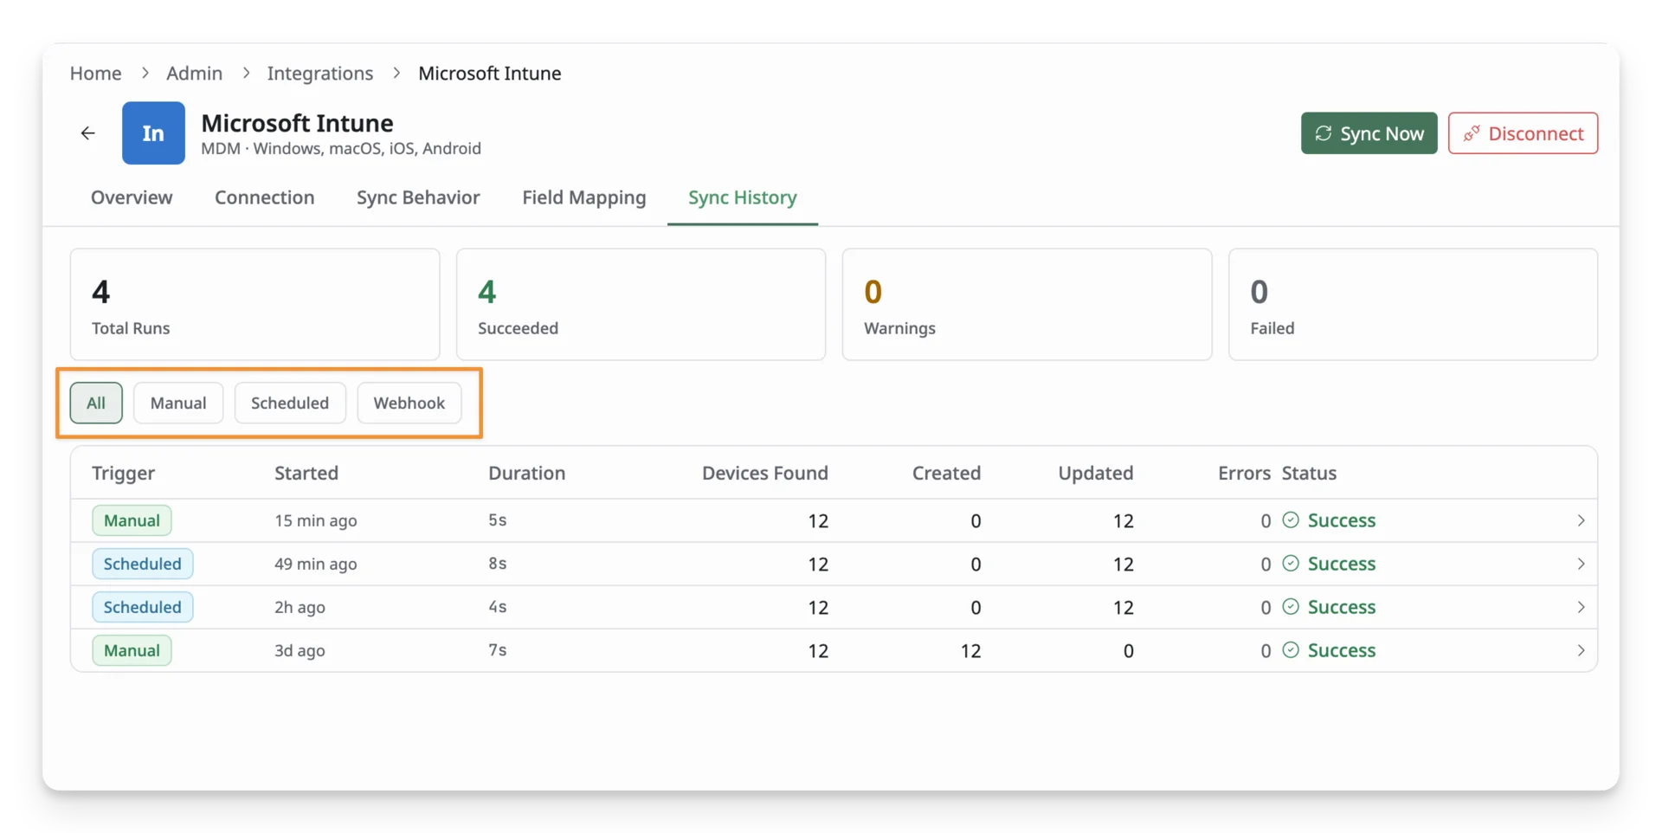Open the Sync Behavior tab
This screenshot has height=833, width=1662.
(x=418, y=197)
